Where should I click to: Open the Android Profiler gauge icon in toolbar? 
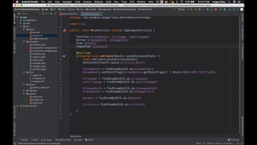208,10
